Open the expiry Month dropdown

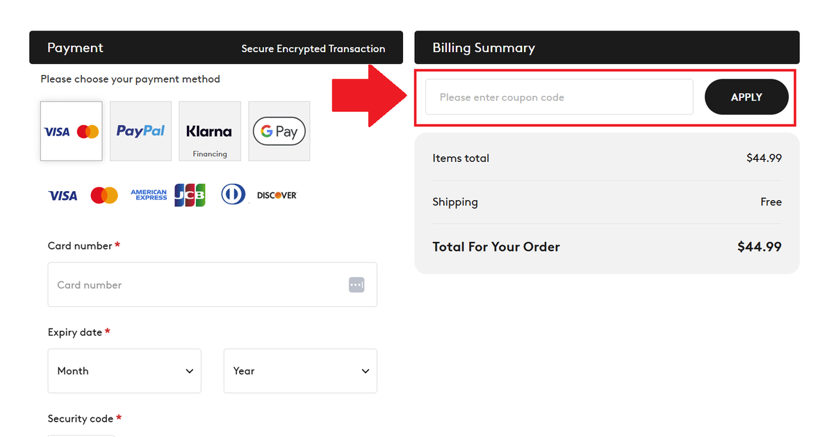click(x=124, y=371)
